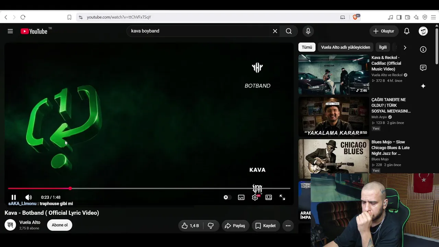This screenshot has width=439, height=247.
Task: Dislike the video with thumbs down
Action: coord(211,226)
